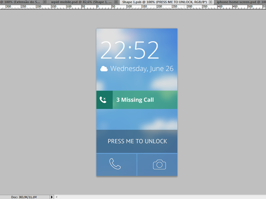The height and width of the screenshot is (199, 266).
Task: Click the PRESS ME TO UNLOCK text
Action: coord(137,141)
